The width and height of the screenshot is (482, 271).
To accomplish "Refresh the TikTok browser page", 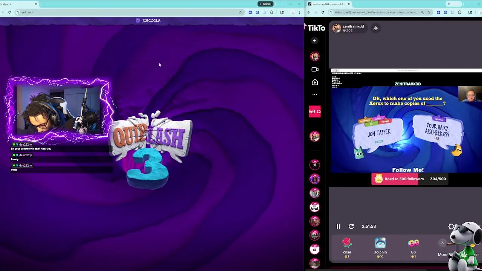I will [x=323, y=12].
